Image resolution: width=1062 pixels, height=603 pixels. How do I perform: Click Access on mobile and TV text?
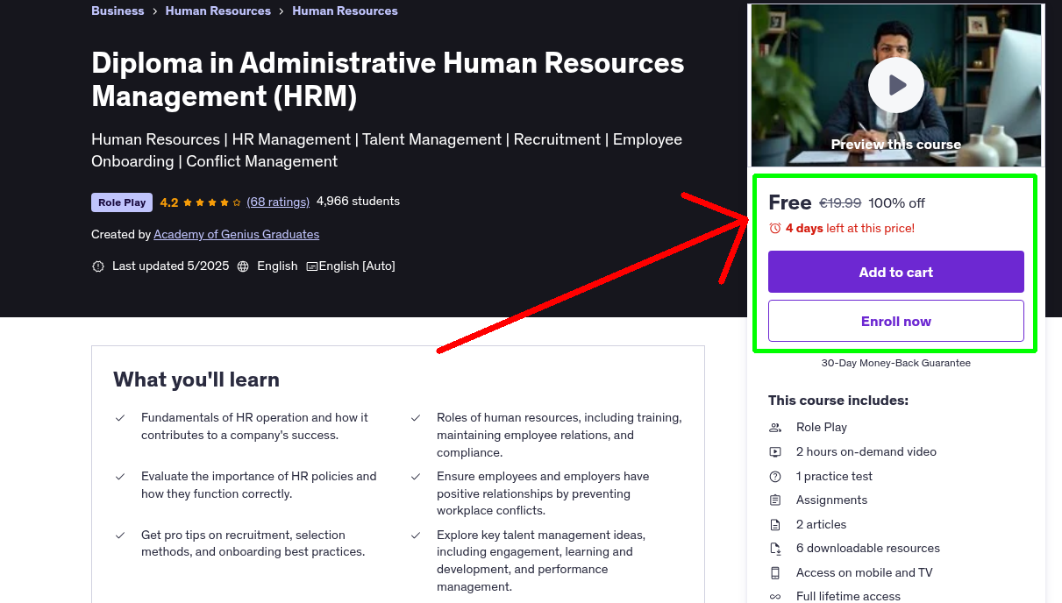click(865, 572)
